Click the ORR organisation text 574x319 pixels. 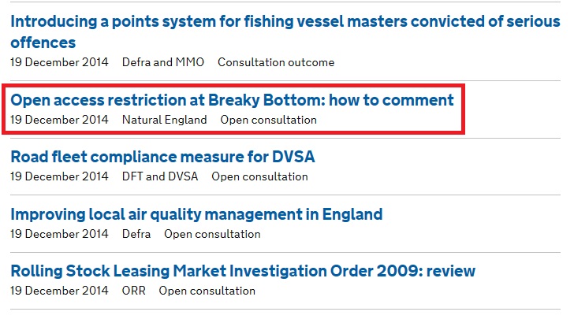click(x=134, y=291)
